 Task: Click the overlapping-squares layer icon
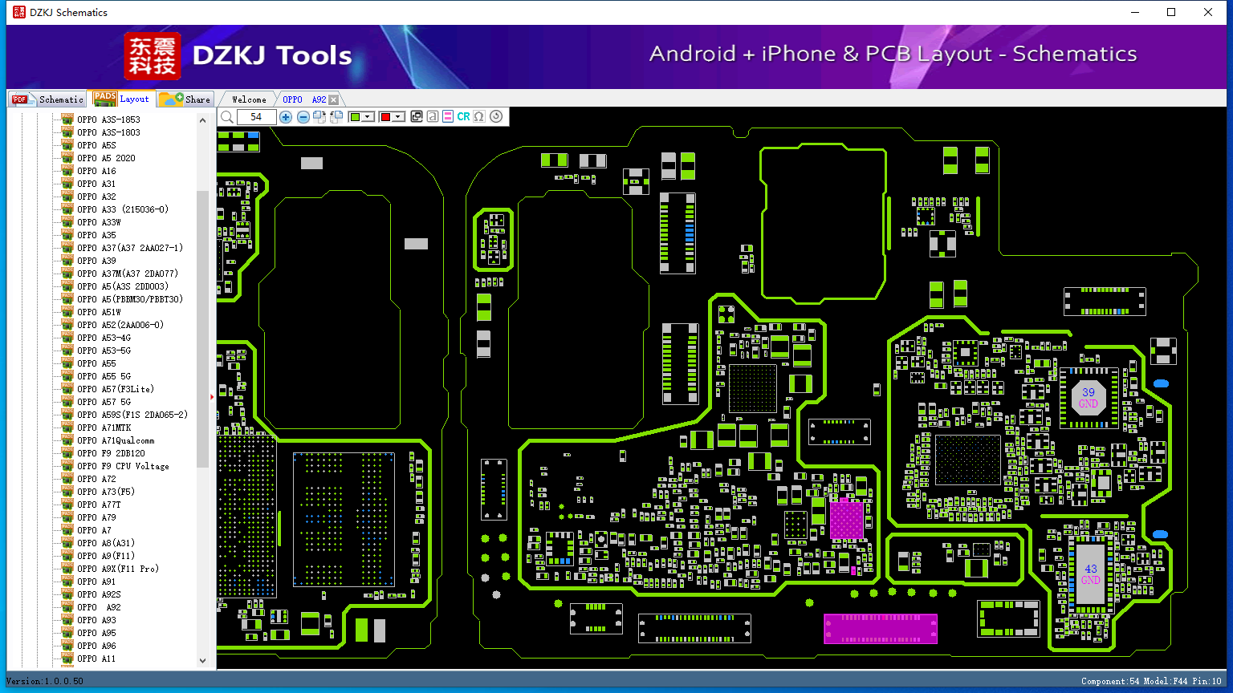click(x=416, y=117)
